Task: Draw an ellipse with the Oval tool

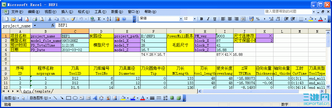Action: (x=75, y=98)
